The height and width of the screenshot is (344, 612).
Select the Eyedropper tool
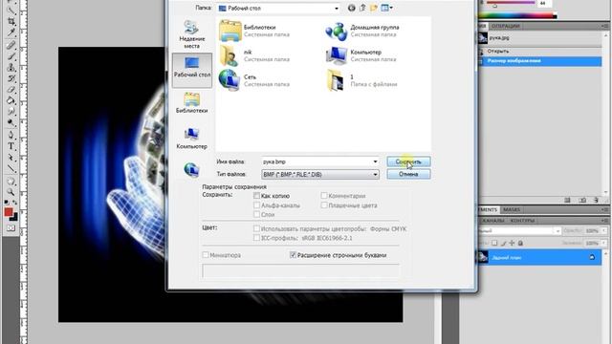click(11, 33)
